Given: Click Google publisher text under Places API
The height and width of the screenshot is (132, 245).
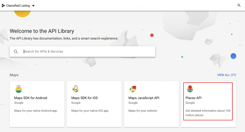Looking at the screenshot, I should 190,103.
